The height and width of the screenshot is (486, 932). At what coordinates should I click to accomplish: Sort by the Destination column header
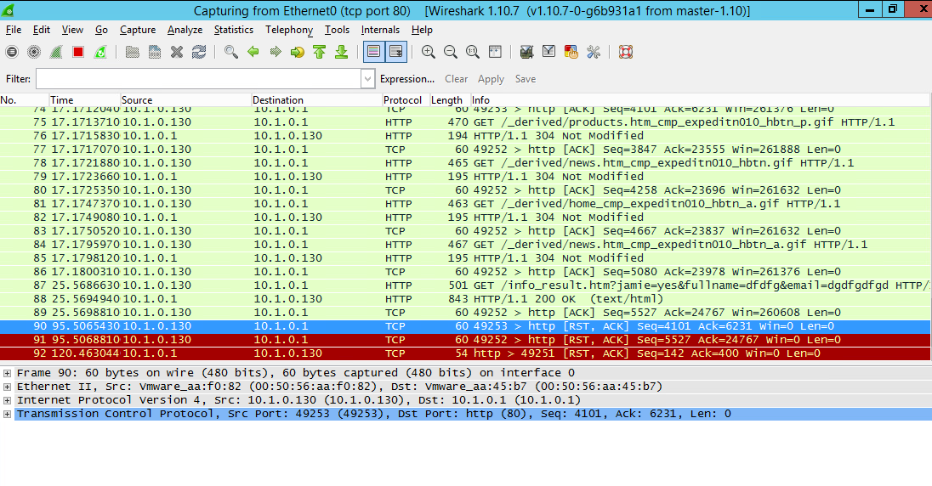pos(317,99)
